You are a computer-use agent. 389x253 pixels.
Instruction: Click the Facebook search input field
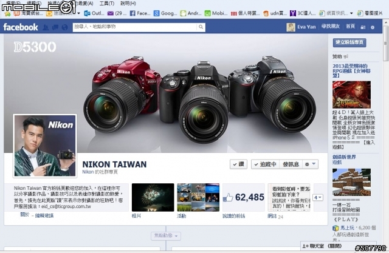tap(135, 27)
